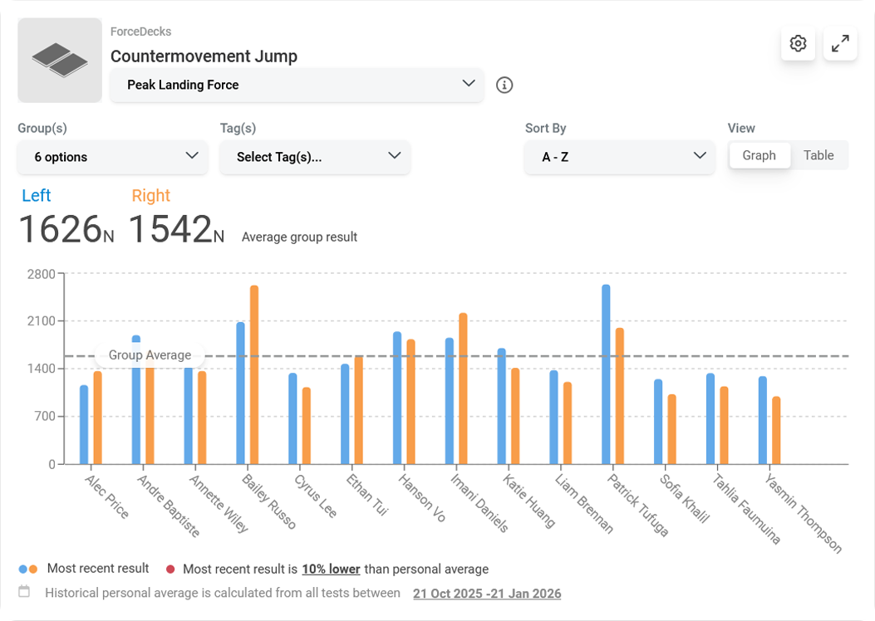Viewport: 875px width, 621px height.
Task: Click Average group result caption
Action: point(299,237)
